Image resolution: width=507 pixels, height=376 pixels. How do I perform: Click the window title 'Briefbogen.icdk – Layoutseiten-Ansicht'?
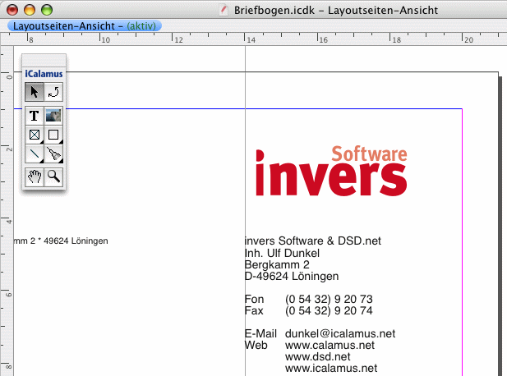[336, 11]
